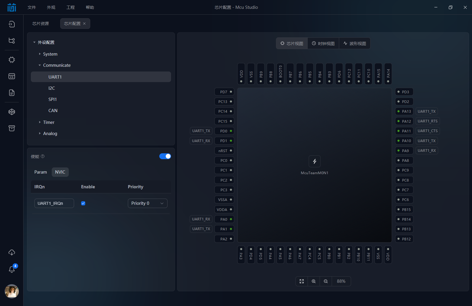Screen dimensions: 472x306
Task: Switch to the Param tab
Action: click(x=41, y=172)
